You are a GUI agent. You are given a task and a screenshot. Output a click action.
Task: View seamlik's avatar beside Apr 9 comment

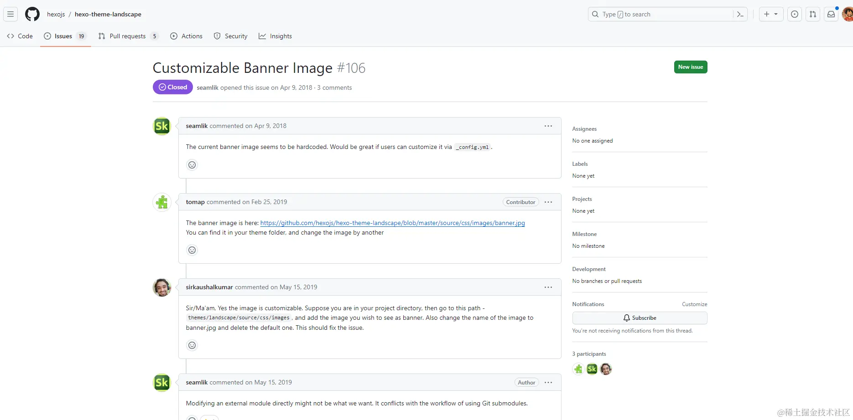click(x=162, y=126)
